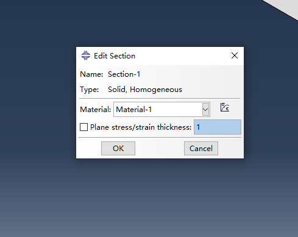Click the 'Name:' label
Image resolution: width=298 pixels, height=237 pixels.
(91, 74)
